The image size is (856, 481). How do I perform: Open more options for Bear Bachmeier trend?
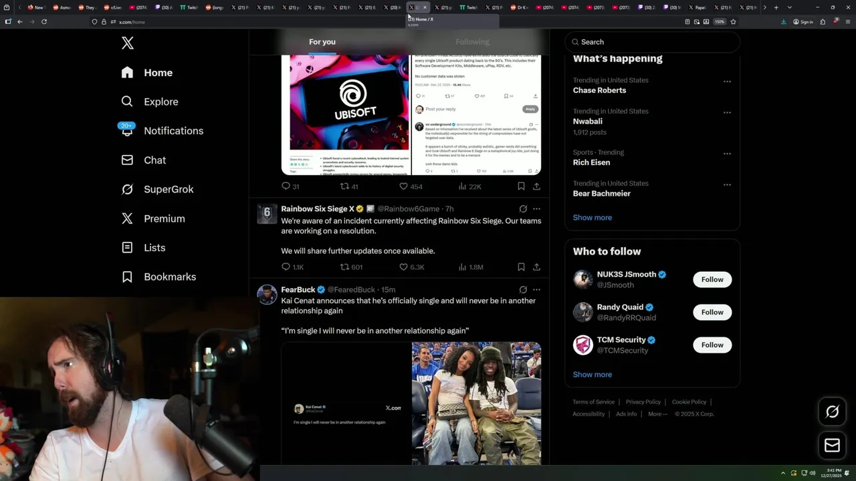point(727,184)
